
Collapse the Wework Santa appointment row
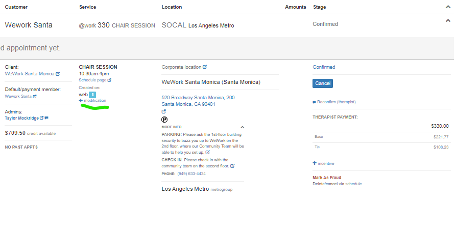point(448,21)
